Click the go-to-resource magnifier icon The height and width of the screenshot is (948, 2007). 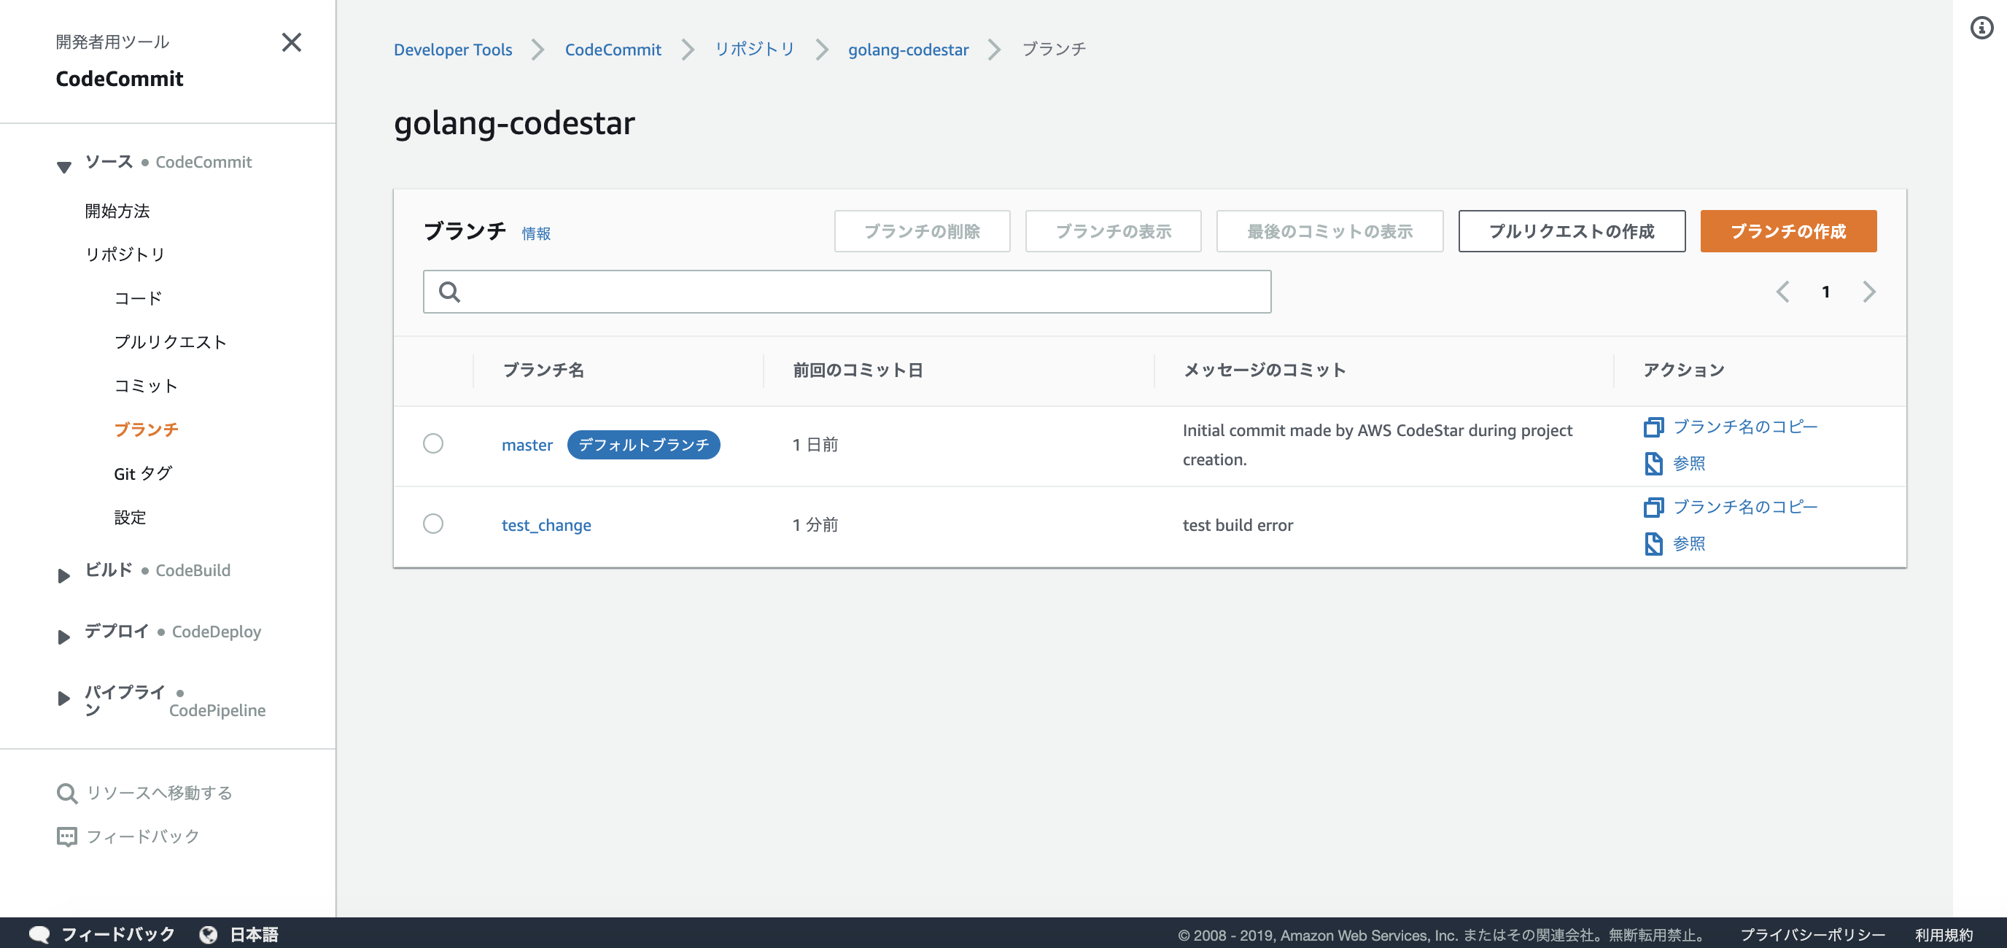coord(67,793)
